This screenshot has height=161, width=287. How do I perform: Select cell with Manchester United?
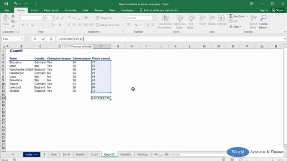(21, 70)
